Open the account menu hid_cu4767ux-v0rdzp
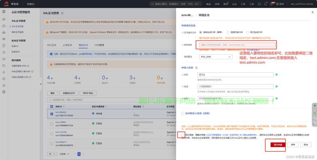 tap(302, 4)
